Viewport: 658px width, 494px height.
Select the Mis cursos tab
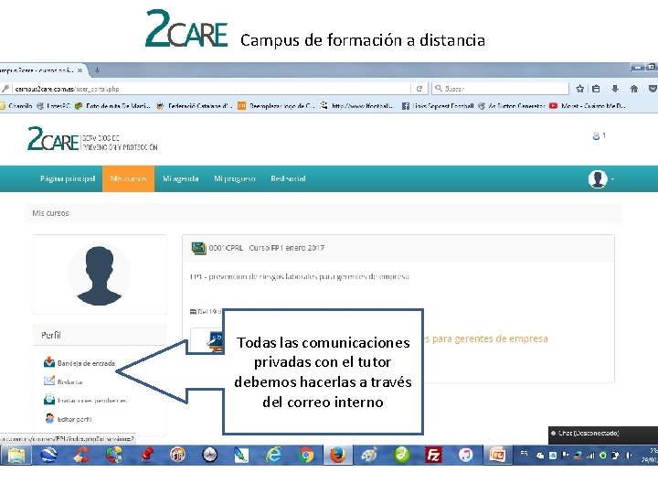(129, 178)
